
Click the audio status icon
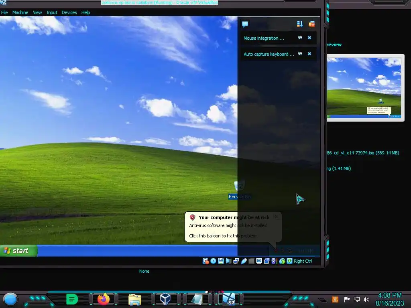coord(228,261)
